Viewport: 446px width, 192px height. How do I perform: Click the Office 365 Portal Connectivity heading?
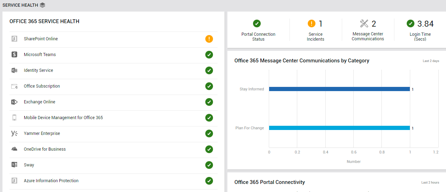click(x=269, y=182)
